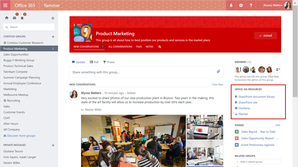This screenshot has height=167, width=298.
Task: Select the Praise post type
Action: click(109, 62)
